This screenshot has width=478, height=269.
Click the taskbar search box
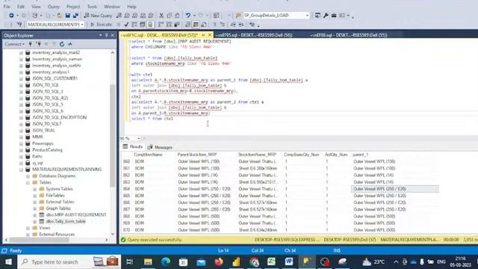point(69,262)
